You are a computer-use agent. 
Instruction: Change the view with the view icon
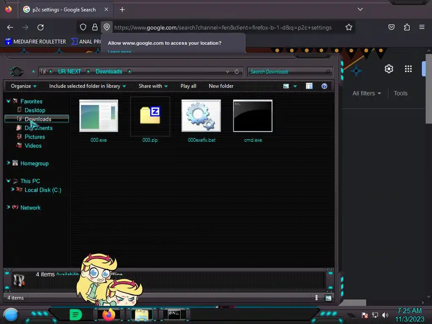(x=286, y=86)
